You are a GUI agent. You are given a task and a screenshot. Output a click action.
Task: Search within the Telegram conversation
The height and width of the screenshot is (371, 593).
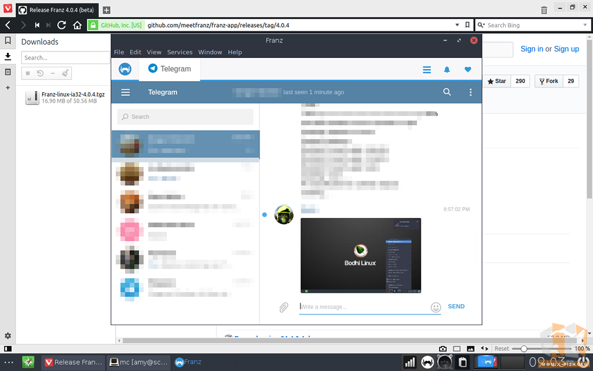click(x=447, y=92)
